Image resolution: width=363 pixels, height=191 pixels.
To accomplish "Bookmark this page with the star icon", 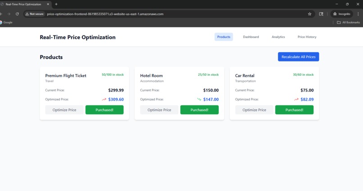I will click(309, 14).
